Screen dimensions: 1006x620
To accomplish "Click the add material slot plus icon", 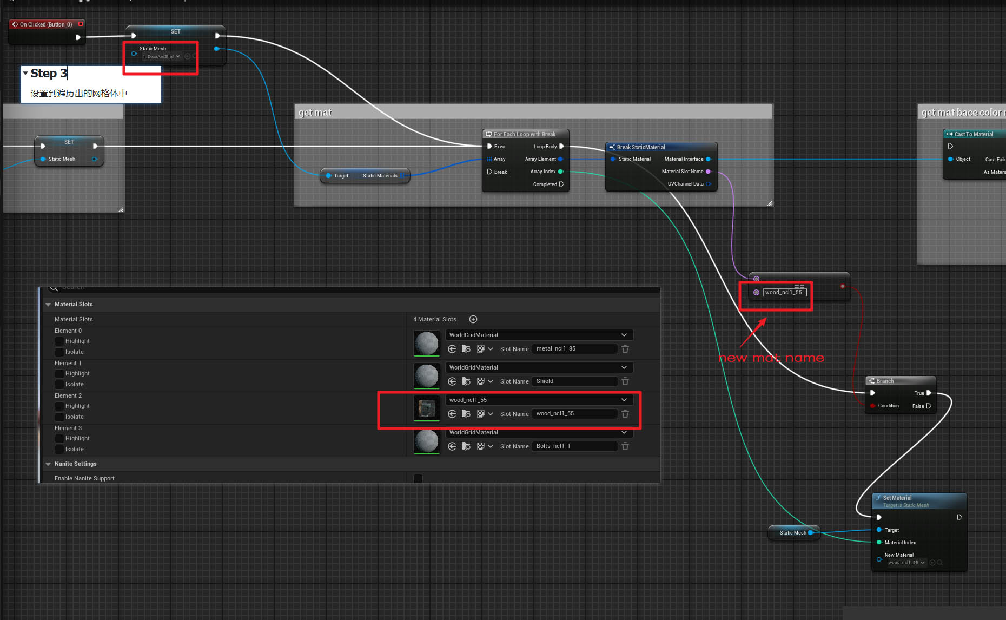I will [473, 319].
